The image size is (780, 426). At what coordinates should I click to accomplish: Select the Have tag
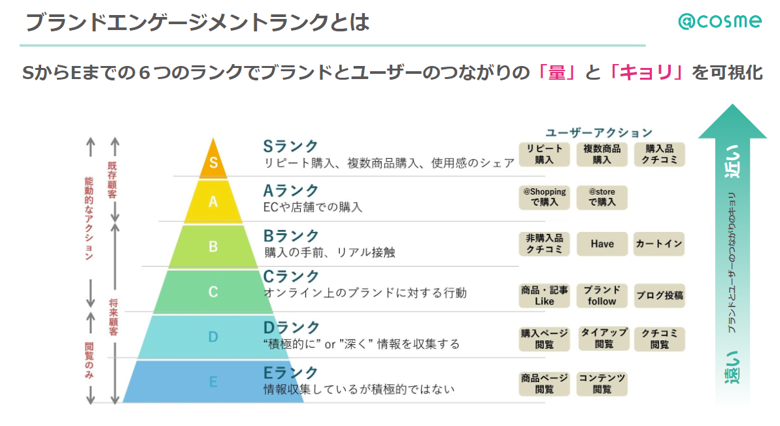602,244
